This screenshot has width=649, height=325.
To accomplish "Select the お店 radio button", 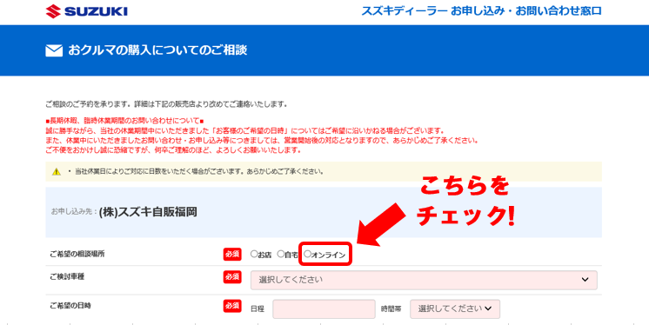I will pyautogui.click(x=254, y=254).
